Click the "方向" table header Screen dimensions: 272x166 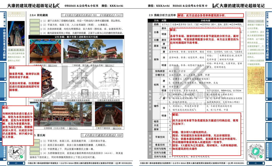click(x=156, y=21)
